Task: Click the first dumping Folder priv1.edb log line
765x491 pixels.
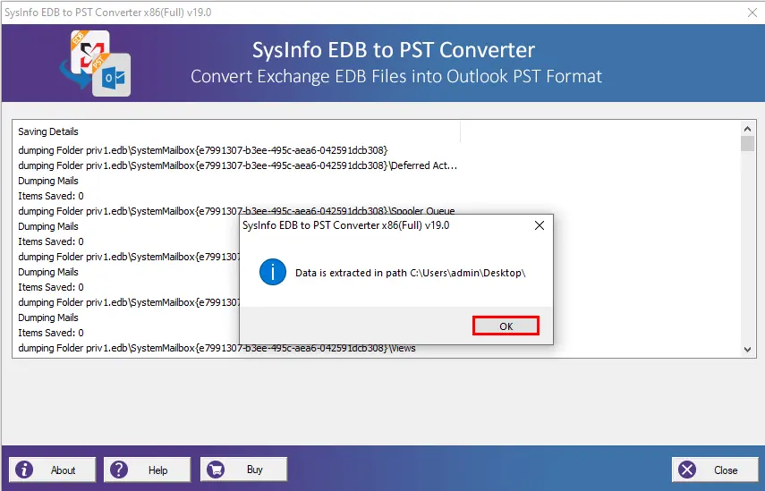Action: coord(203,150)
